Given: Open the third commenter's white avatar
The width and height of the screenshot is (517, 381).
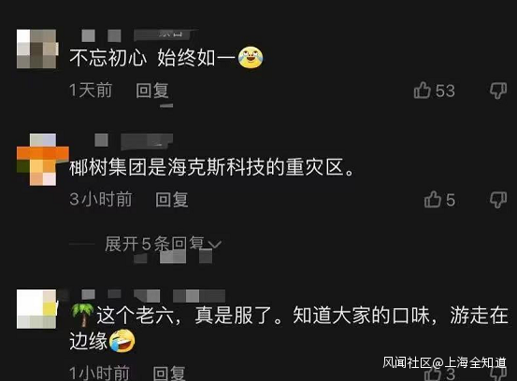Looking at the screenshot, I should point(37,309).
